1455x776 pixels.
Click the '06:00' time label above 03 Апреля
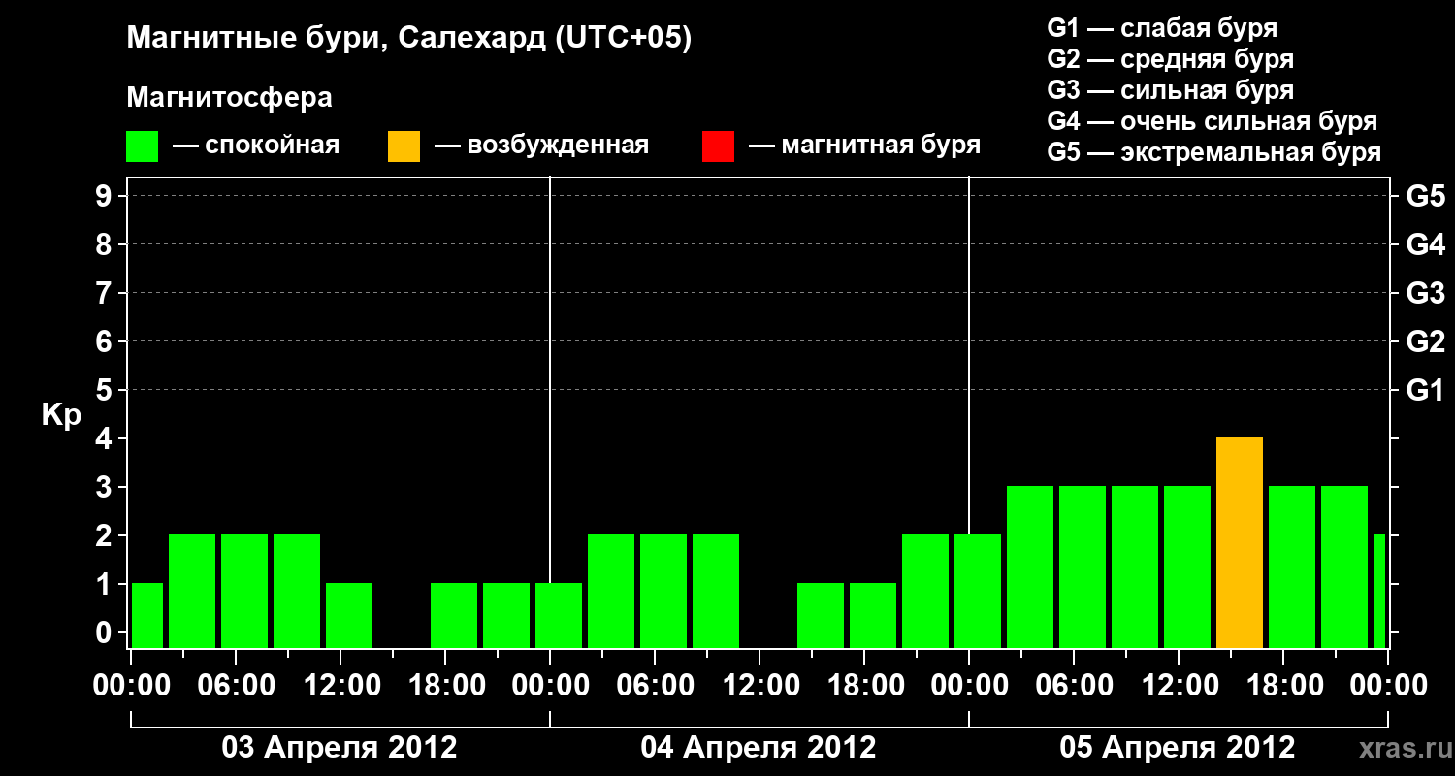(x=236, y=686)
